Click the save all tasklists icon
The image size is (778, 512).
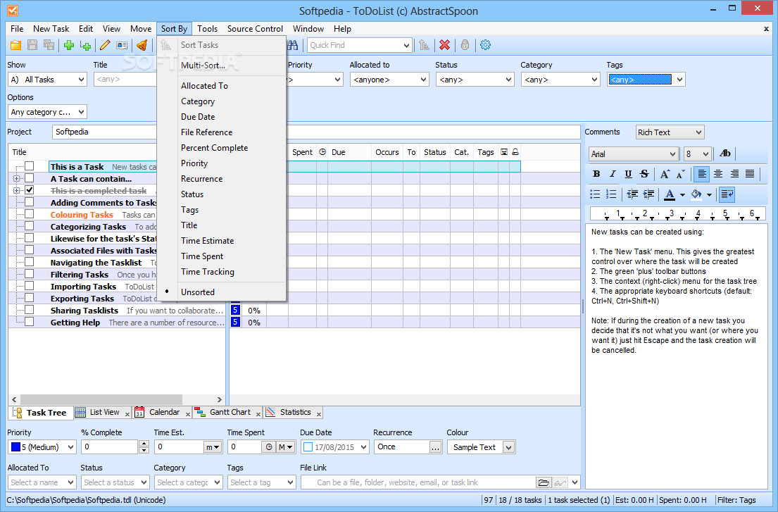click(x=49, y=45)
